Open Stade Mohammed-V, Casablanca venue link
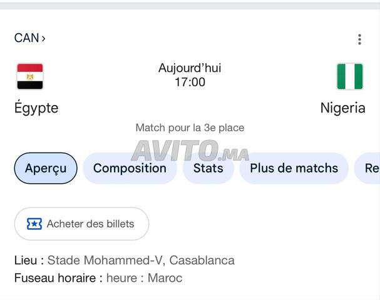Image resolution: width=380 pixels, height=300 pixels. 141,260
